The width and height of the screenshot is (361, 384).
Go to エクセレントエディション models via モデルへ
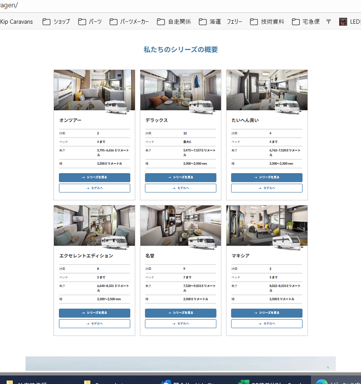95,324
